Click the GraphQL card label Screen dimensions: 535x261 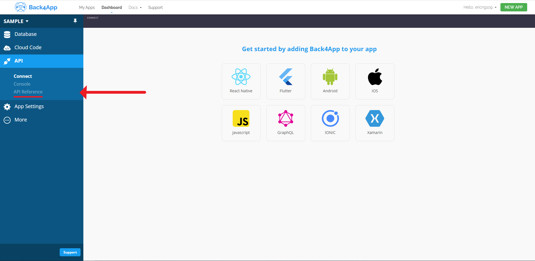(285, 133)
